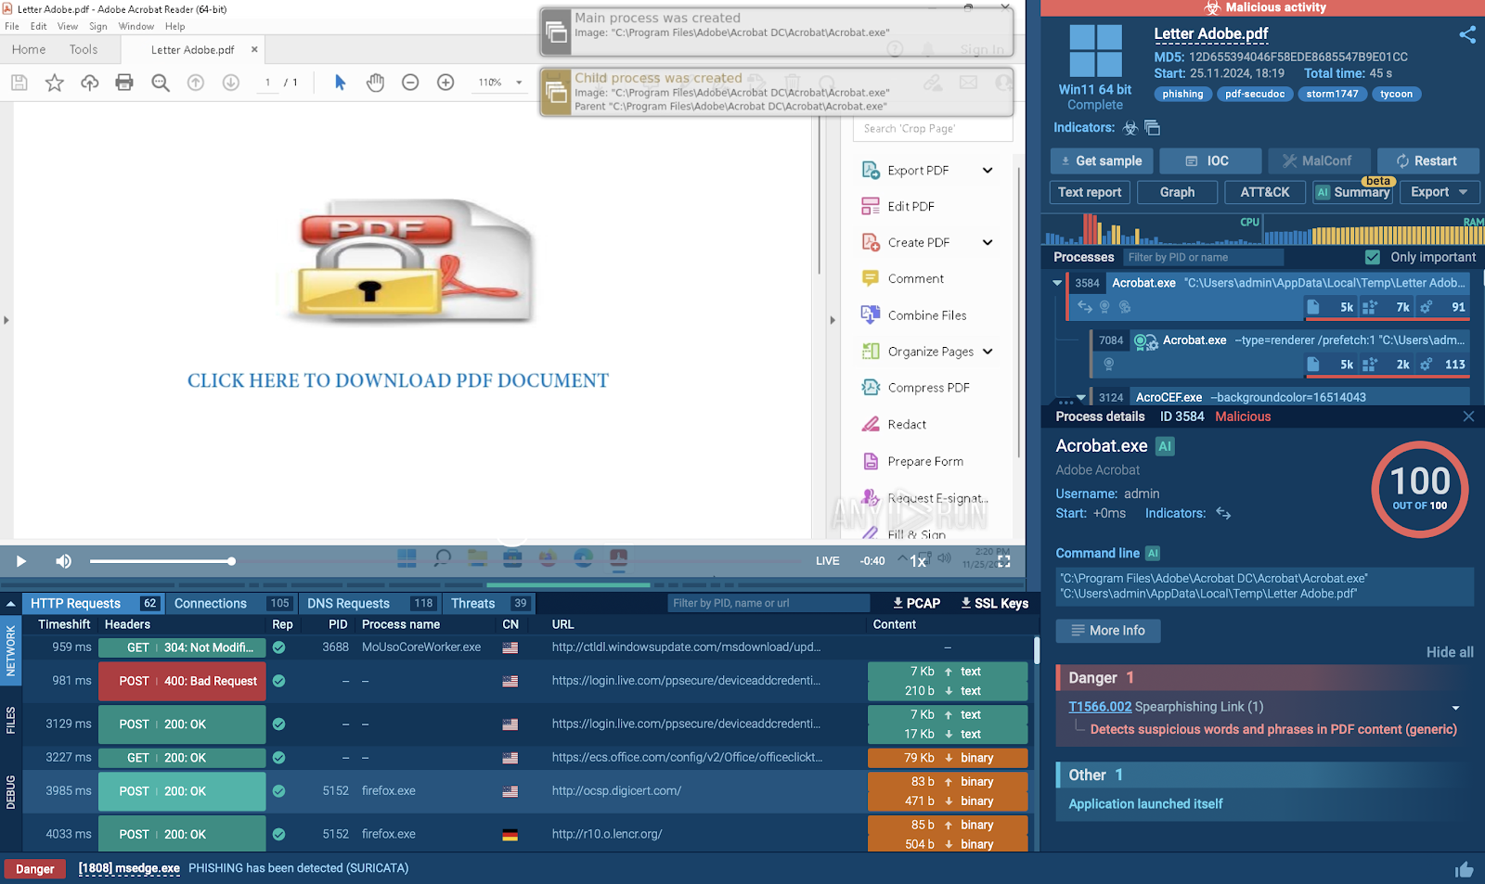This screenshot has width=1485, height=884.
Task: Switch to the Connections tab
Action: (232, 603)
